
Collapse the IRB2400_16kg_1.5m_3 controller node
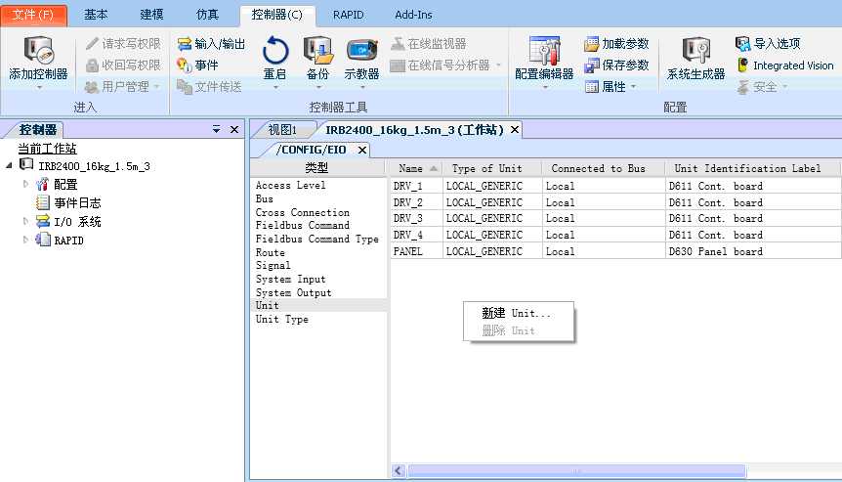(9, 165)
